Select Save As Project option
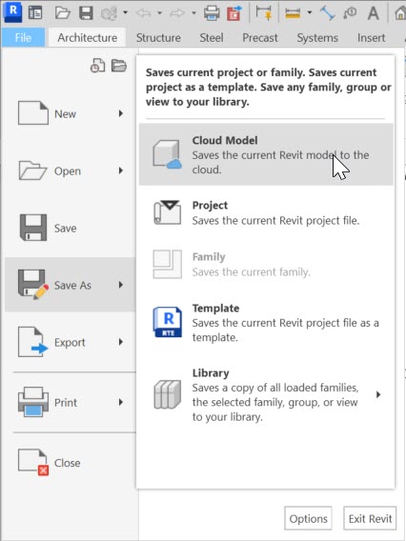 (266, 212)
